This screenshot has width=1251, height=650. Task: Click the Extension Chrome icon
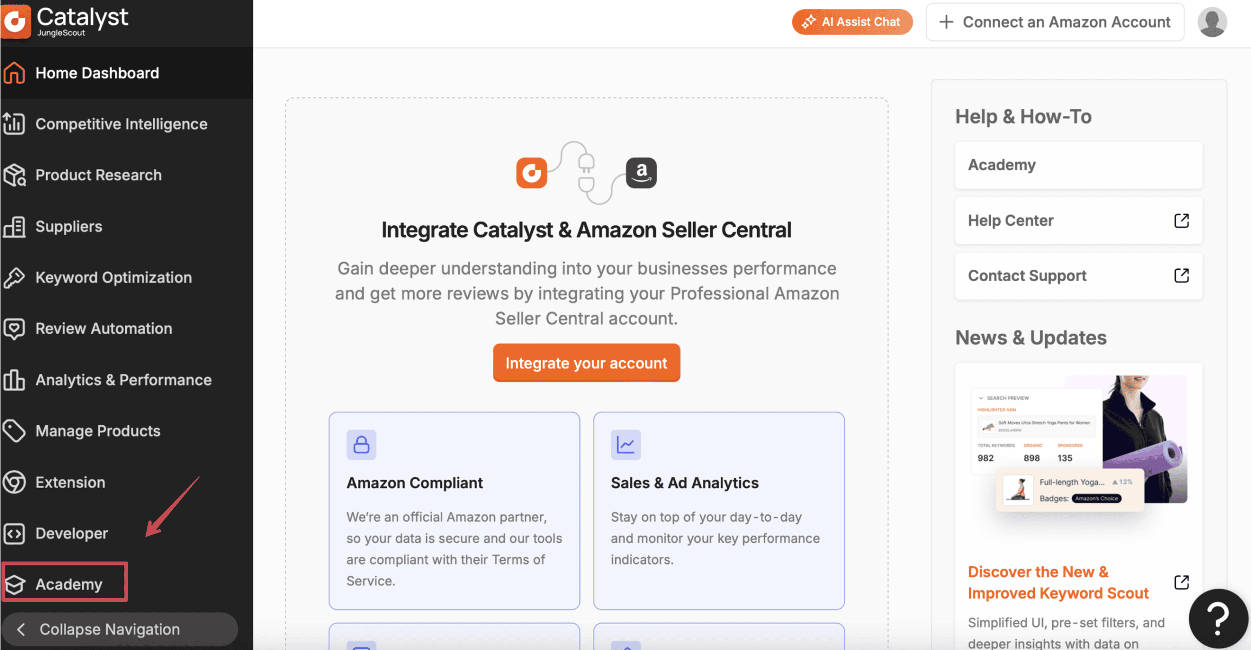[14, 482]
